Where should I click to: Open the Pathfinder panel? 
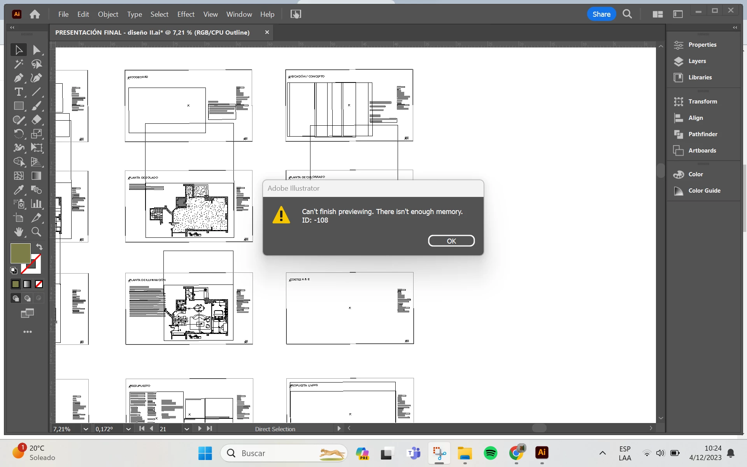point(702,134)
